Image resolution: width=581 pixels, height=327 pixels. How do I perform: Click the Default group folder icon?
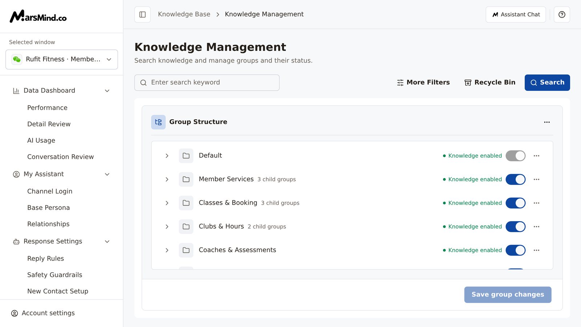click(186, 156)
